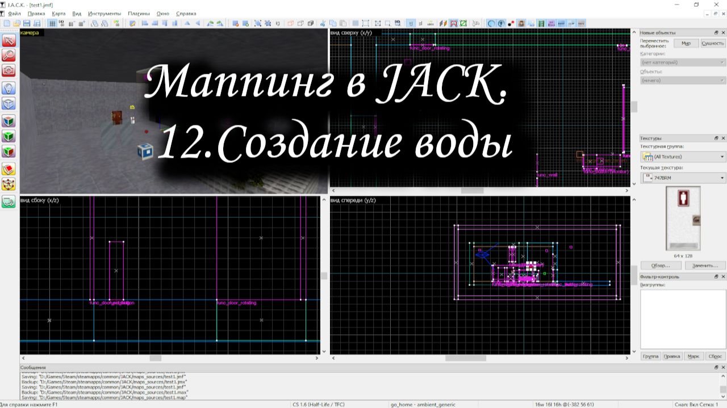Open the Справка menu
Image resolution: width=727 pixels, height=408 pixels.
(186, 13)
